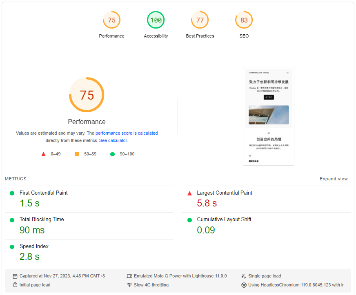Click the 90 ms metric value
Image resolution: width=356 pixels, height=295 pixels.
tap(32, 230)
